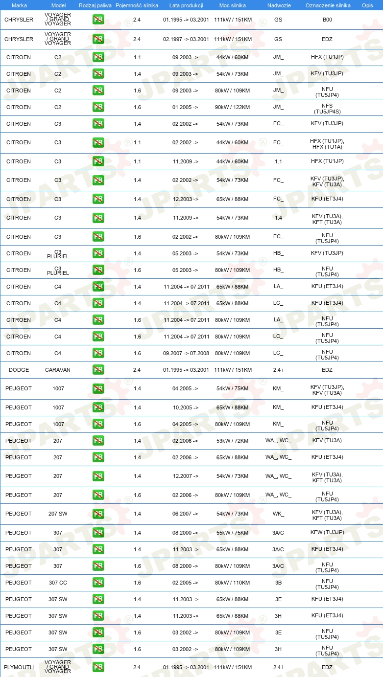Click production date 12.2007 -> cell

point(185,476)
